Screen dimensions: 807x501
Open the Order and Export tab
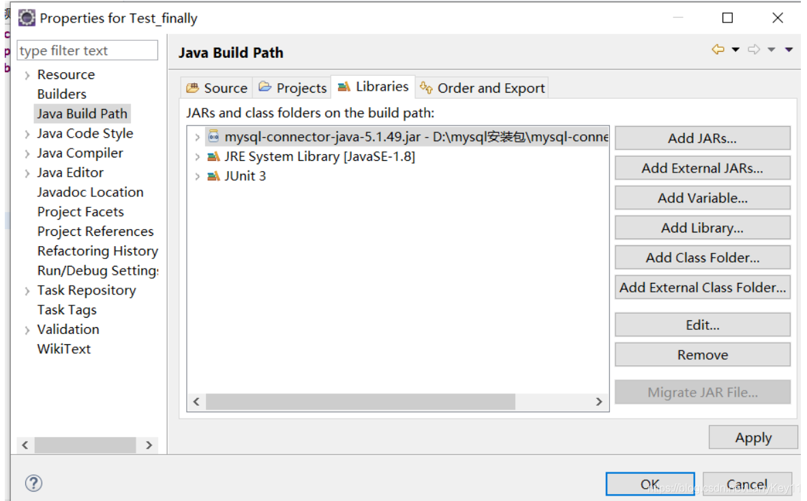(483, 88)
